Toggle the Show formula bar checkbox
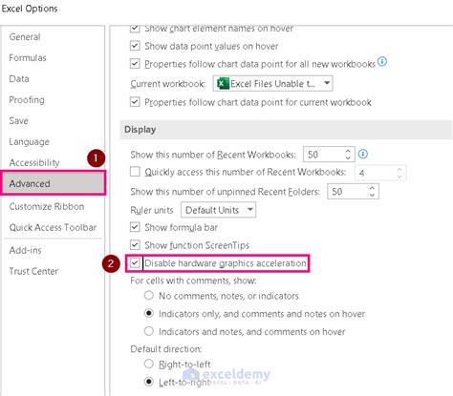This screenshot has width=453, height=396. pos(135,227)
